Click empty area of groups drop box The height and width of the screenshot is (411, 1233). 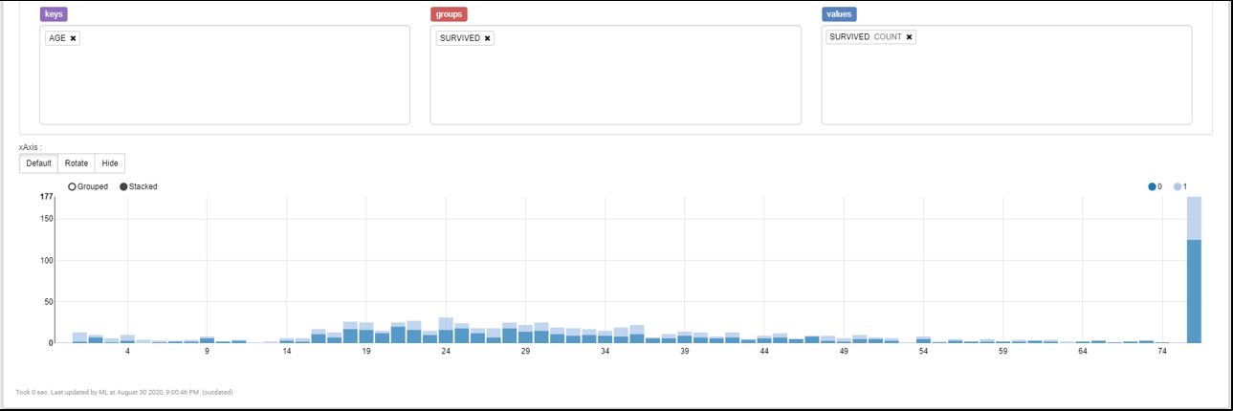pyautogui.click(x=615, y=86)
